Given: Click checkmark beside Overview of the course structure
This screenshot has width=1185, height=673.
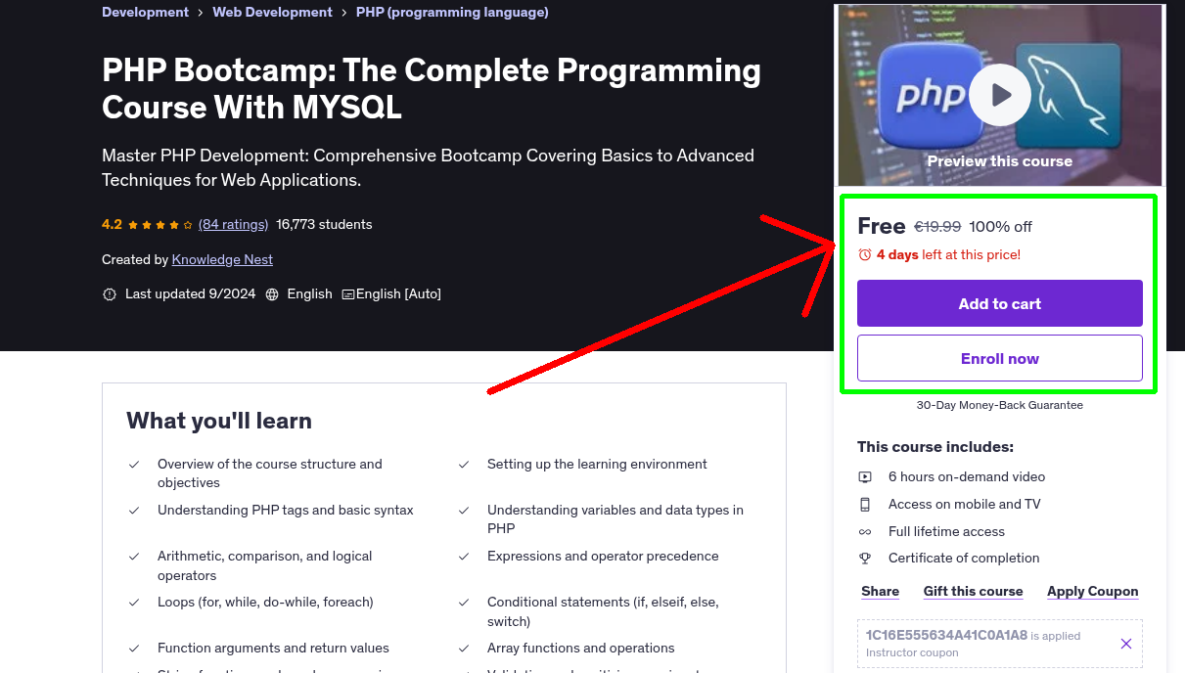Looking at the screenshot, I should pos(134,465).
